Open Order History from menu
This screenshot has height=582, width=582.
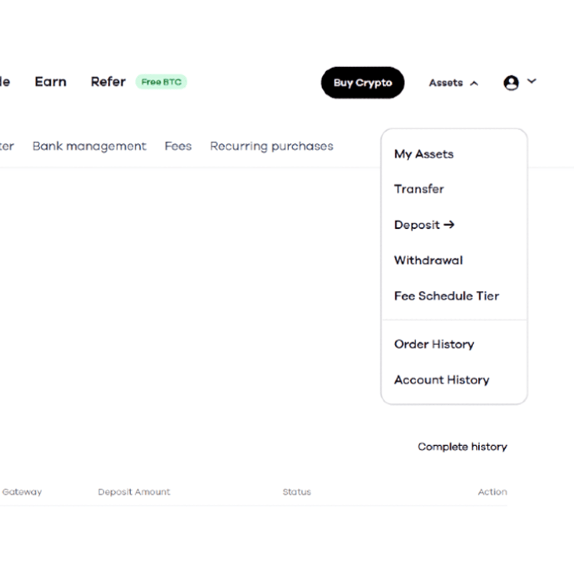pyautogui.click(x=434, y=344)
